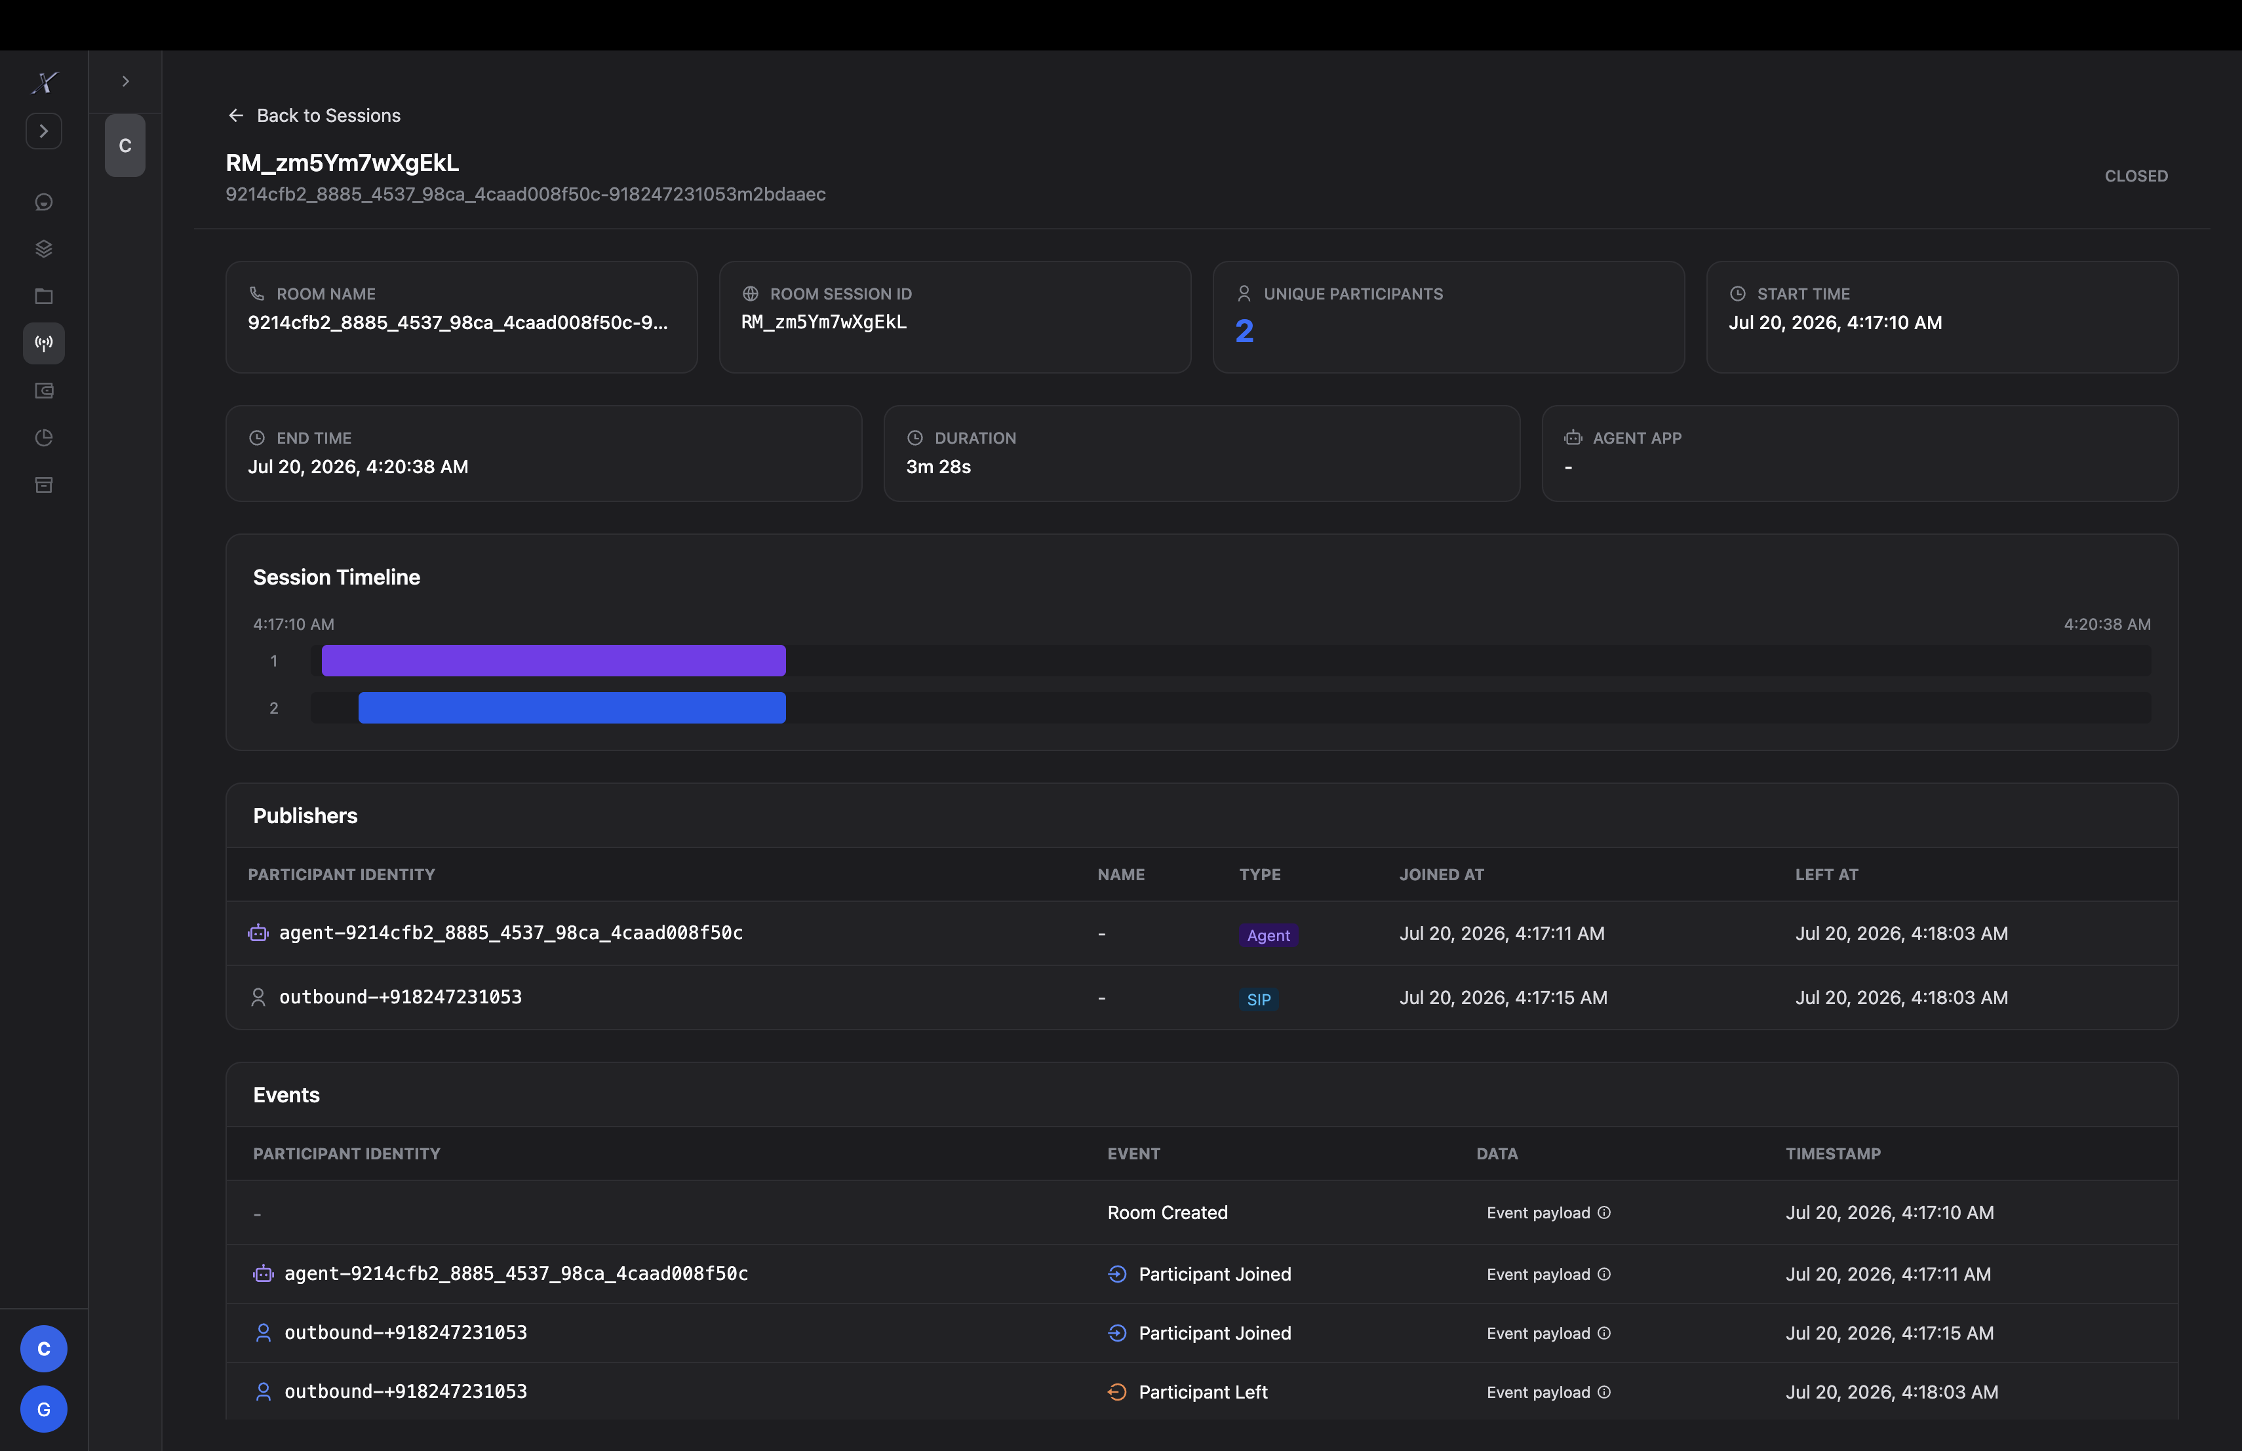Click the X logo in the sidebar
Screen dimensions: 2242x1451
pos(45,82)
